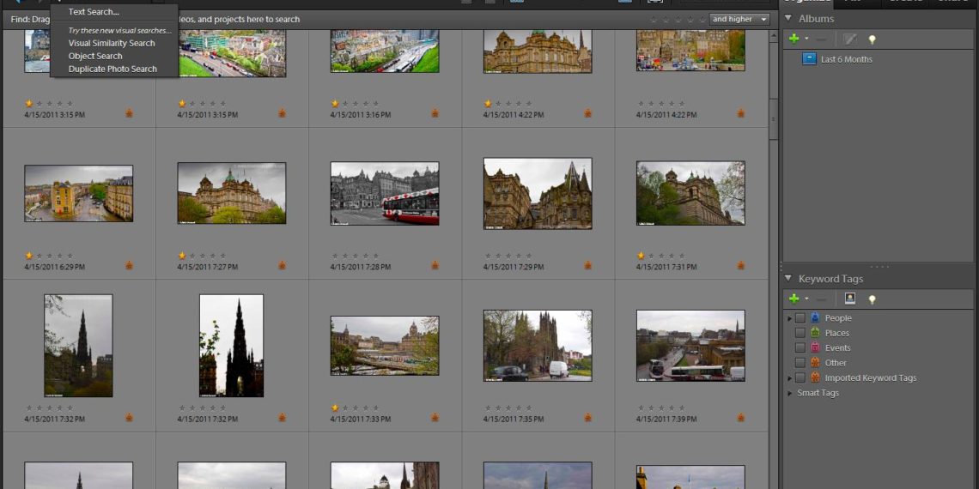Screen dimensions: 979x489
Task: Check the Places keyword tag checkbox
Action: 800,333
